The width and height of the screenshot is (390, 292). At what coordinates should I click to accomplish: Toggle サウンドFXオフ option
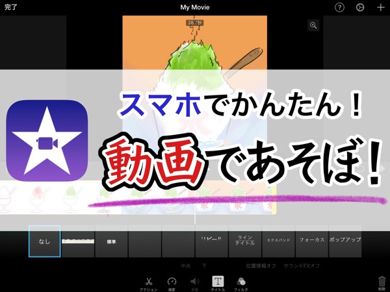coord(302,266)
